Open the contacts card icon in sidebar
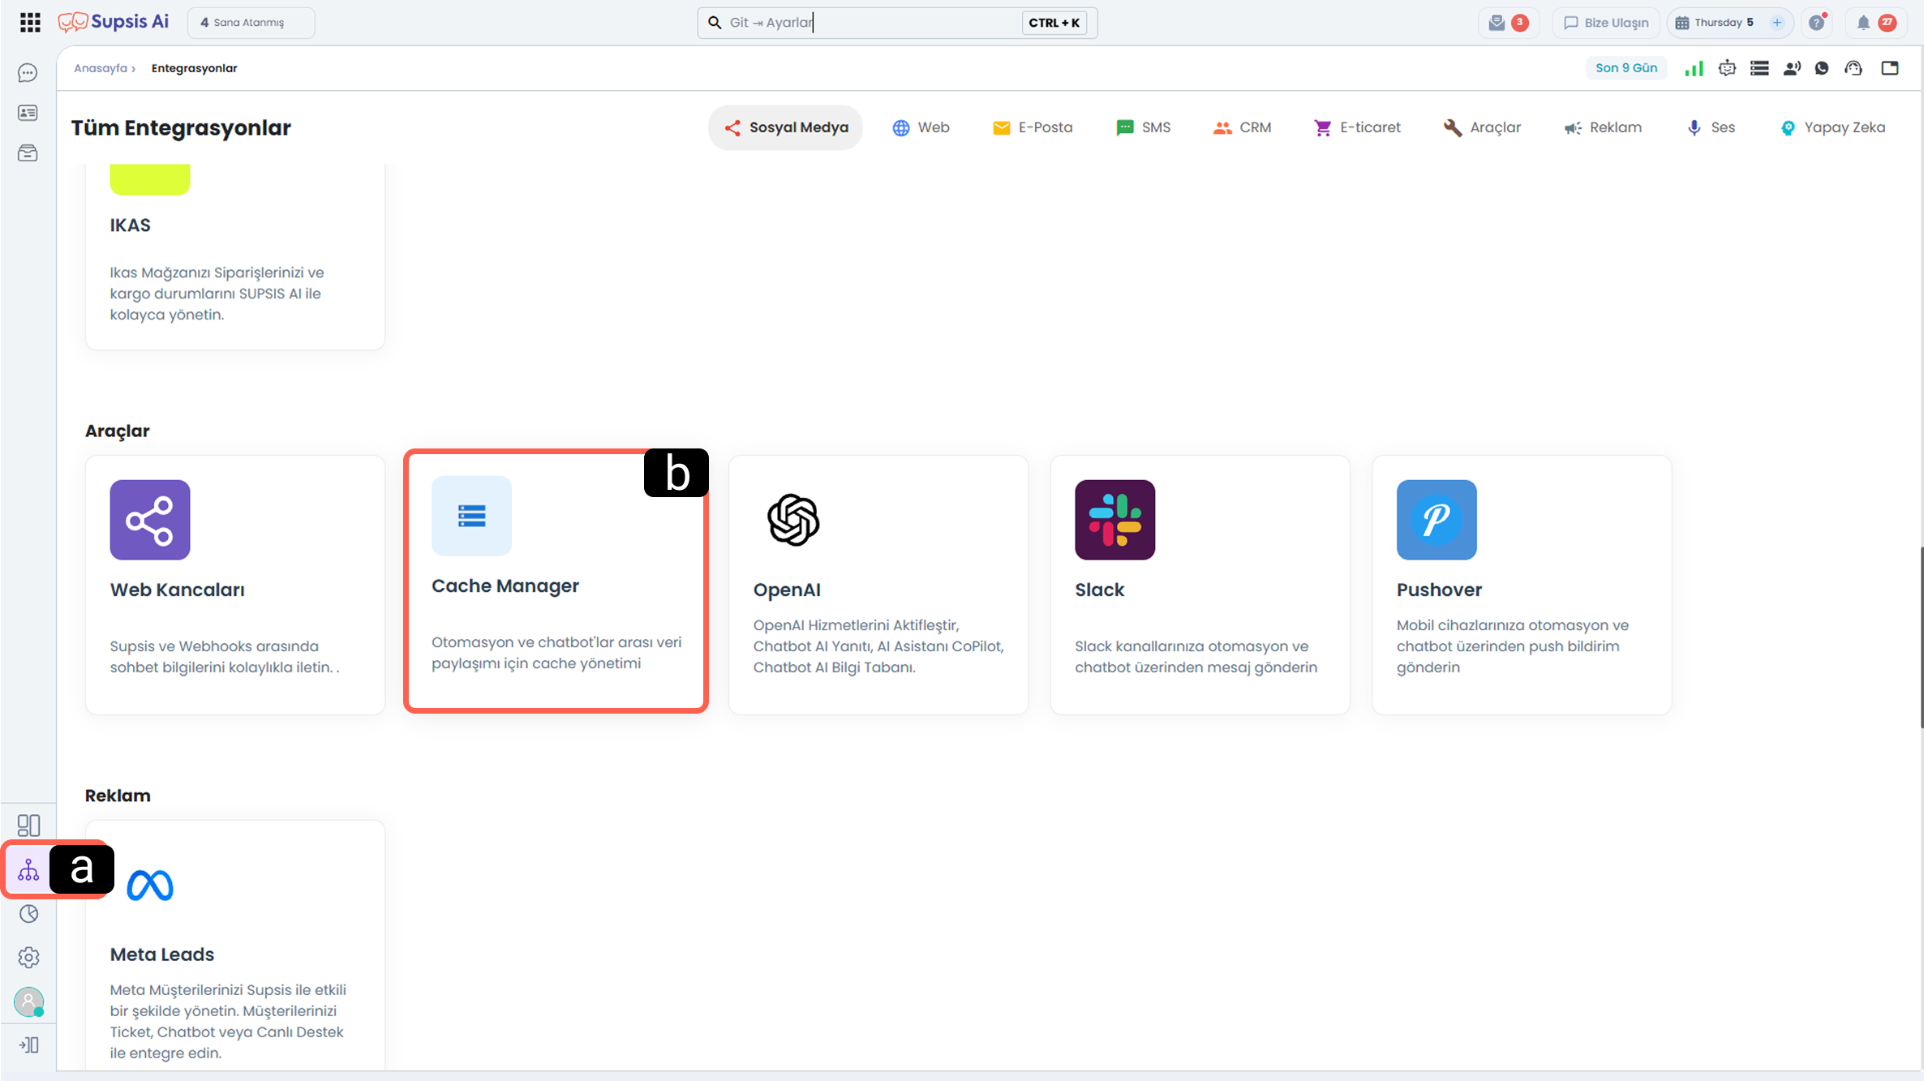 (x=28, y=113)
